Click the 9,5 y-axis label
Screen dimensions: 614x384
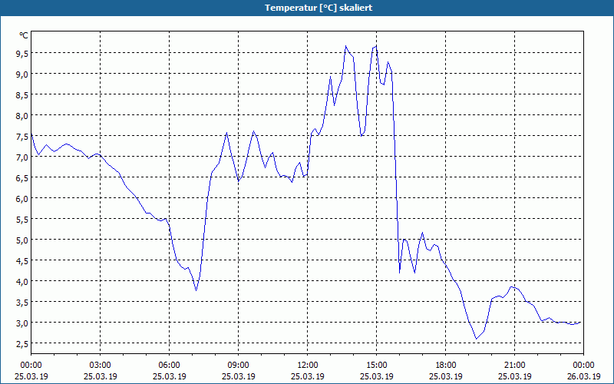click(21, 54)
